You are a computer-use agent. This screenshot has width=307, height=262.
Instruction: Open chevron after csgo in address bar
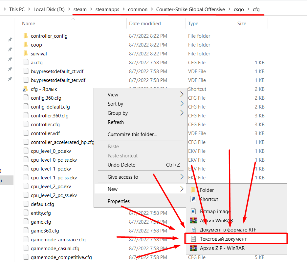click(x=248, y=9)
